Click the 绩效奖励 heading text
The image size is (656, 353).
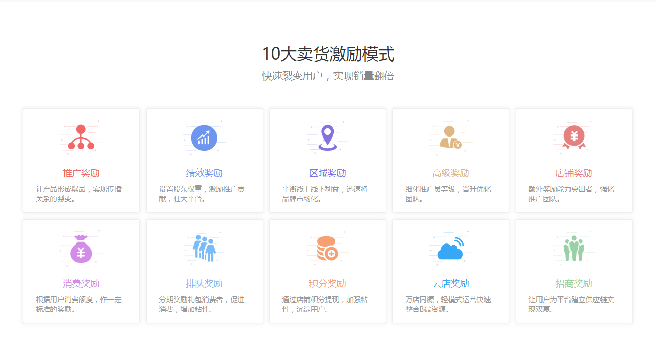click(x=204, y=173)
